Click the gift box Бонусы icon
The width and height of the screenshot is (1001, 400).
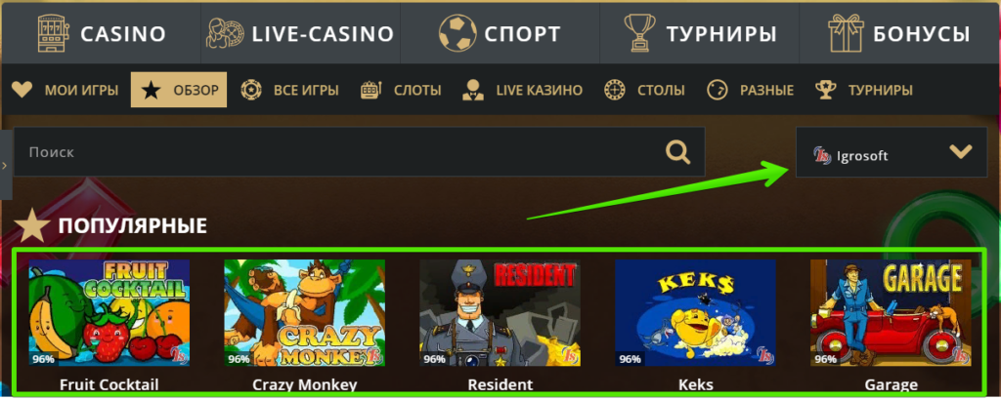click(x=846, y=33)
